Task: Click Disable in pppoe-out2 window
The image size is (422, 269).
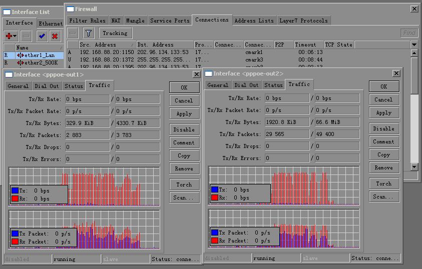Action: click(x=384, y=128)
